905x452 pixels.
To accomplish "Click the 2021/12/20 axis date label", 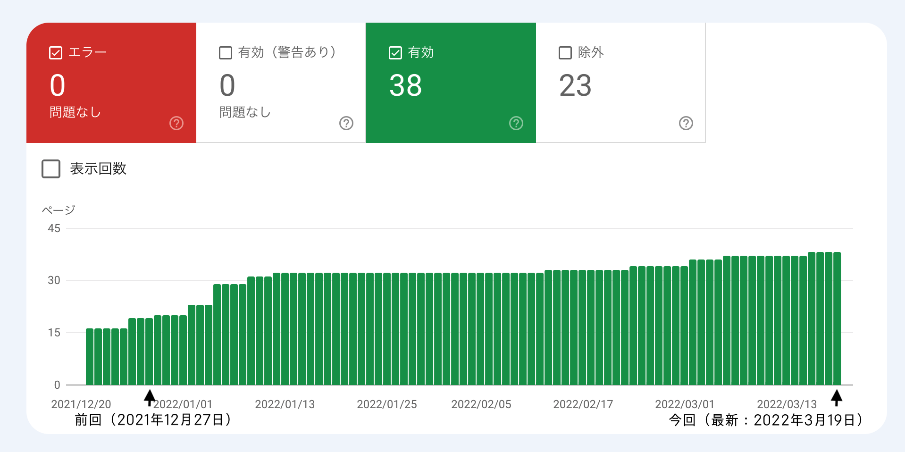I will 81,404.
